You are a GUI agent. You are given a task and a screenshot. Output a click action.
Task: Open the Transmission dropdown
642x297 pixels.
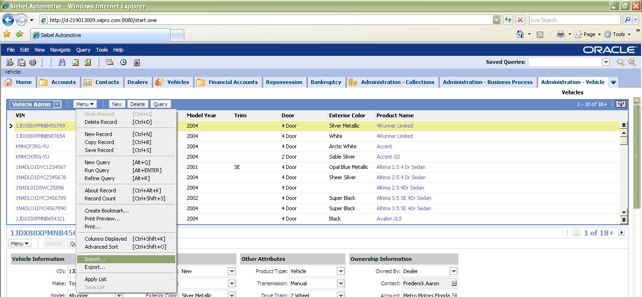pos(341,283)
